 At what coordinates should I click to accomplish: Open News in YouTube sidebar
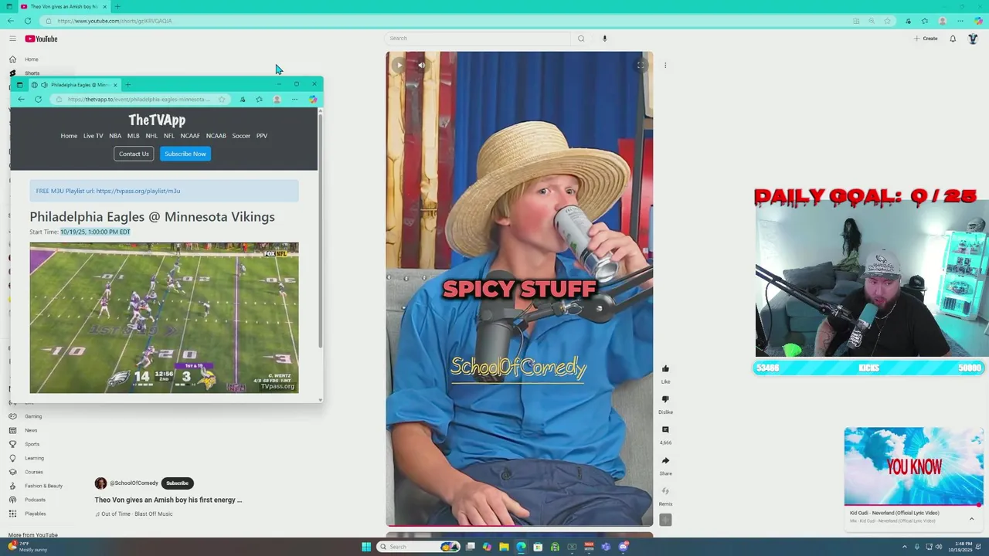tap(31, 430)
